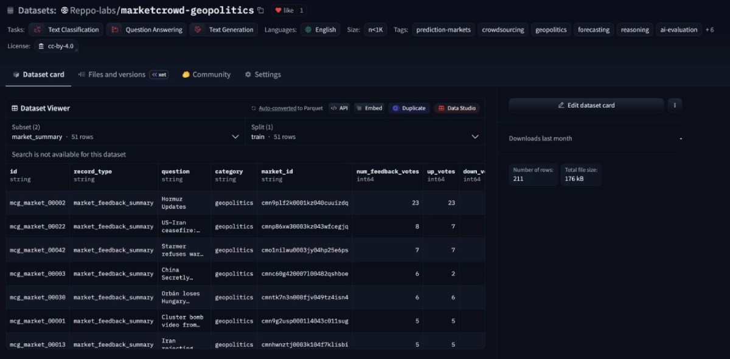Open the crowdsourcing tag
730x359 pixels.
point(502,29)
